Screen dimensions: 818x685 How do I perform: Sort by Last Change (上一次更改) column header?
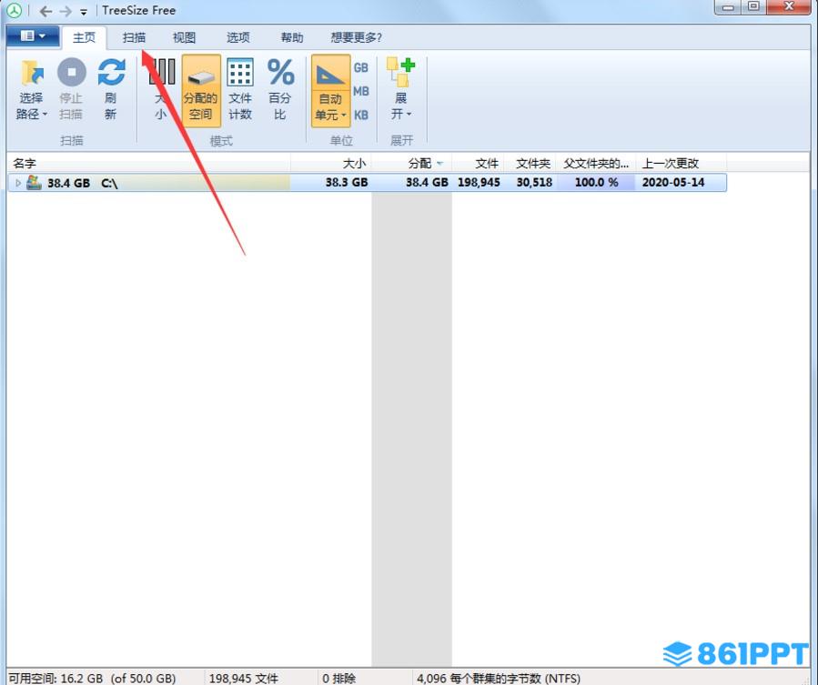(681, 164)
